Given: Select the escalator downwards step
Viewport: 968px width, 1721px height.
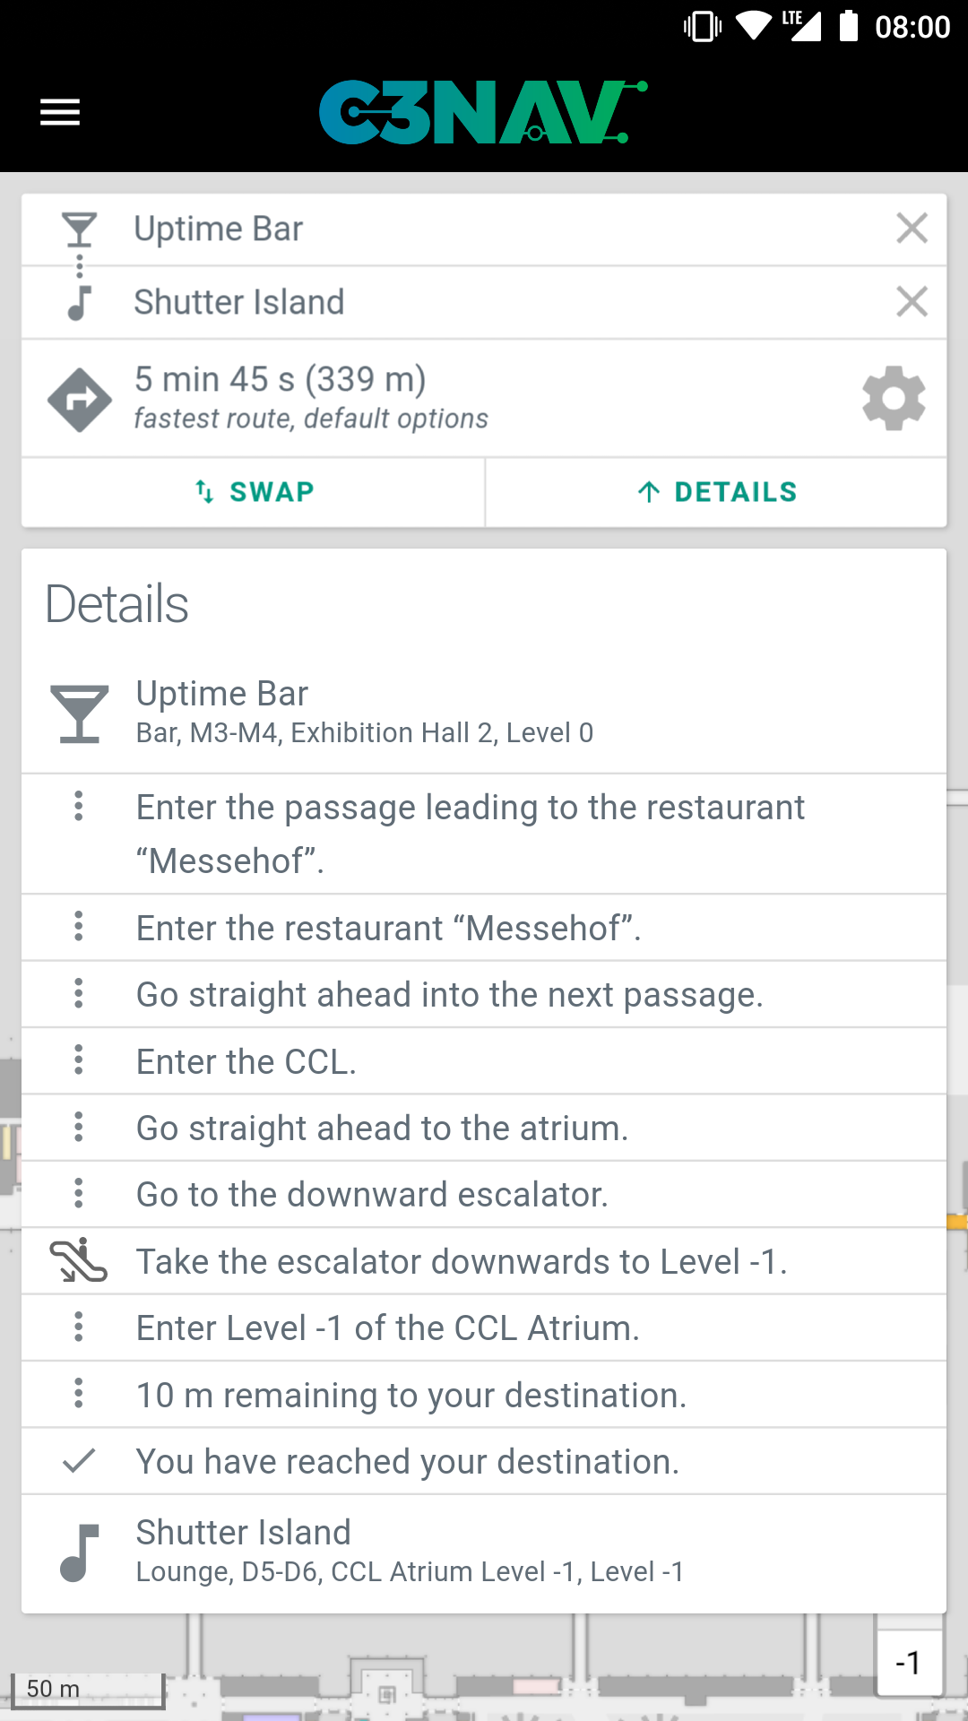Looking at the screenshot, I should (484, 1261).
